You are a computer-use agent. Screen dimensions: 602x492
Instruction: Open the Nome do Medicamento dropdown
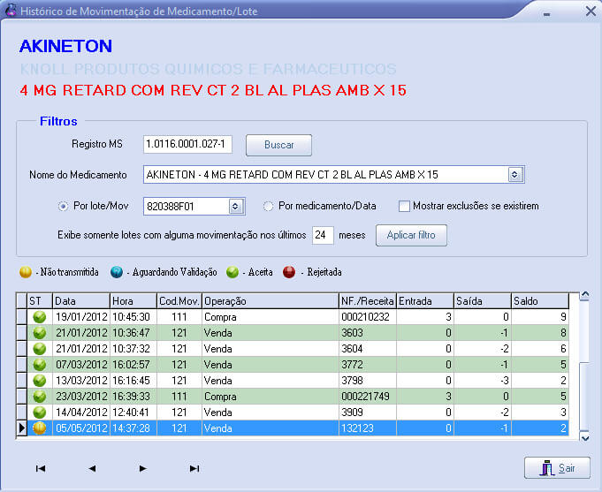(514, 175)
